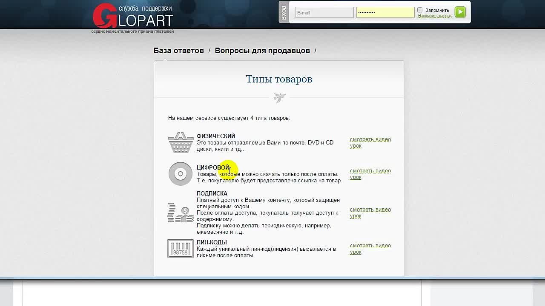This screenshot has height=306, width=545.
Task: Click the ПИН-КОДЫ heading
Action: 212,242
